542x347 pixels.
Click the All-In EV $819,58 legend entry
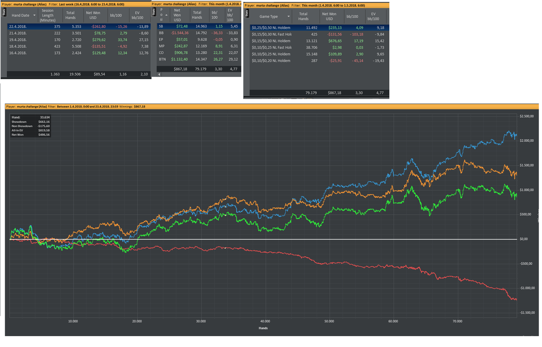click(x=31, y=131)
